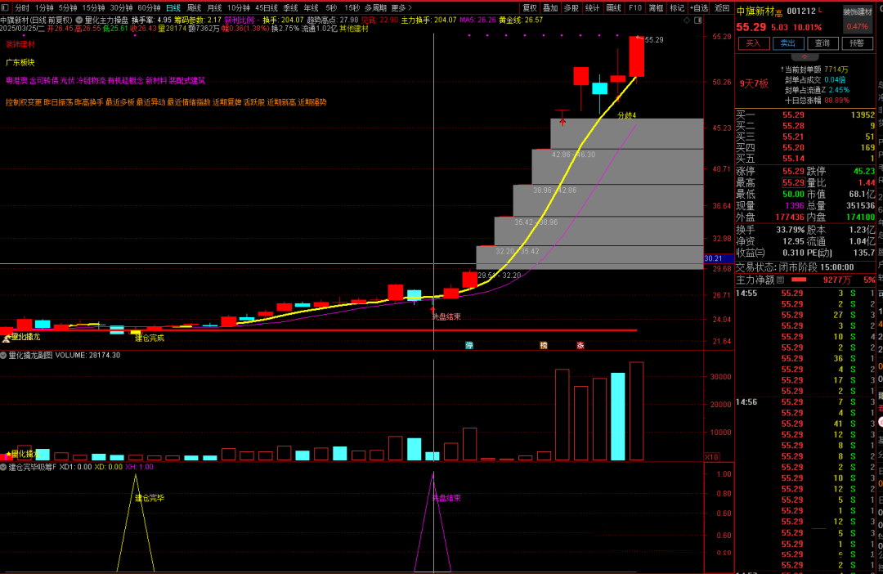Image resolution: width=883 pixels, height=574 pixels.
Task: Click the 涨 marker icon below the chart
Action: [x=580, y=346]
